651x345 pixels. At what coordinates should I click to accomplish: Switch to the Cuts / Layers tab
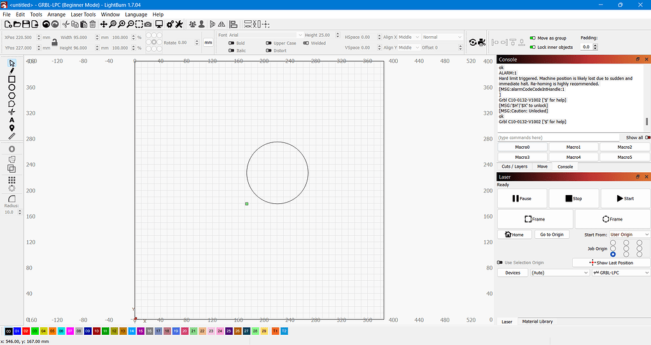coord(514,166)
